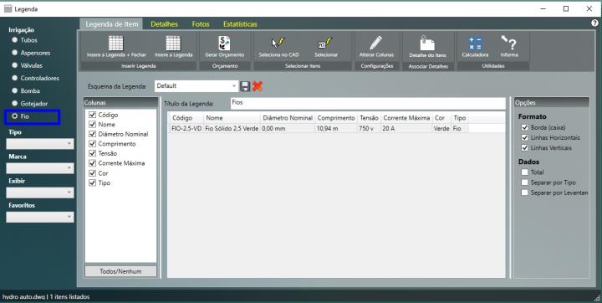Open the Estatísticas tab
The image size is (602, 303).
(240, 23)
